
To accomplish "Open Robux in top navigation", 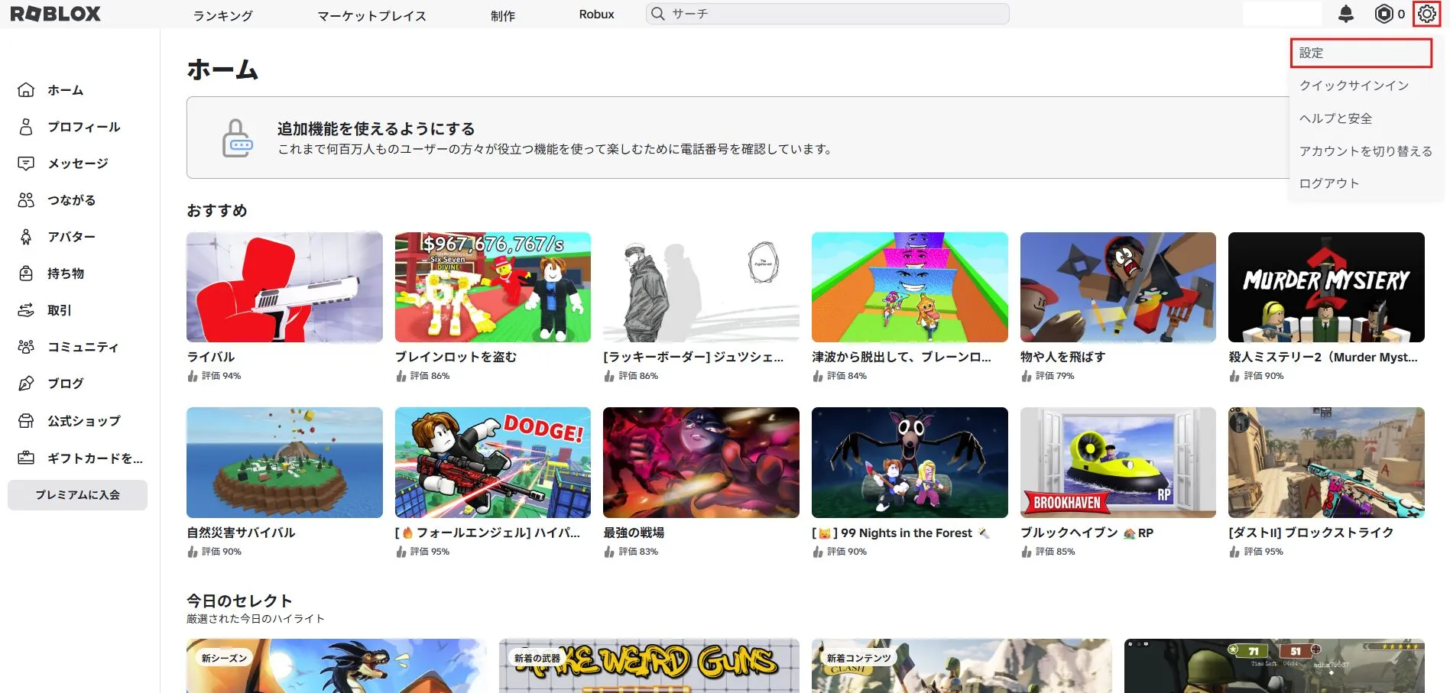I will [x=596, y=15].
